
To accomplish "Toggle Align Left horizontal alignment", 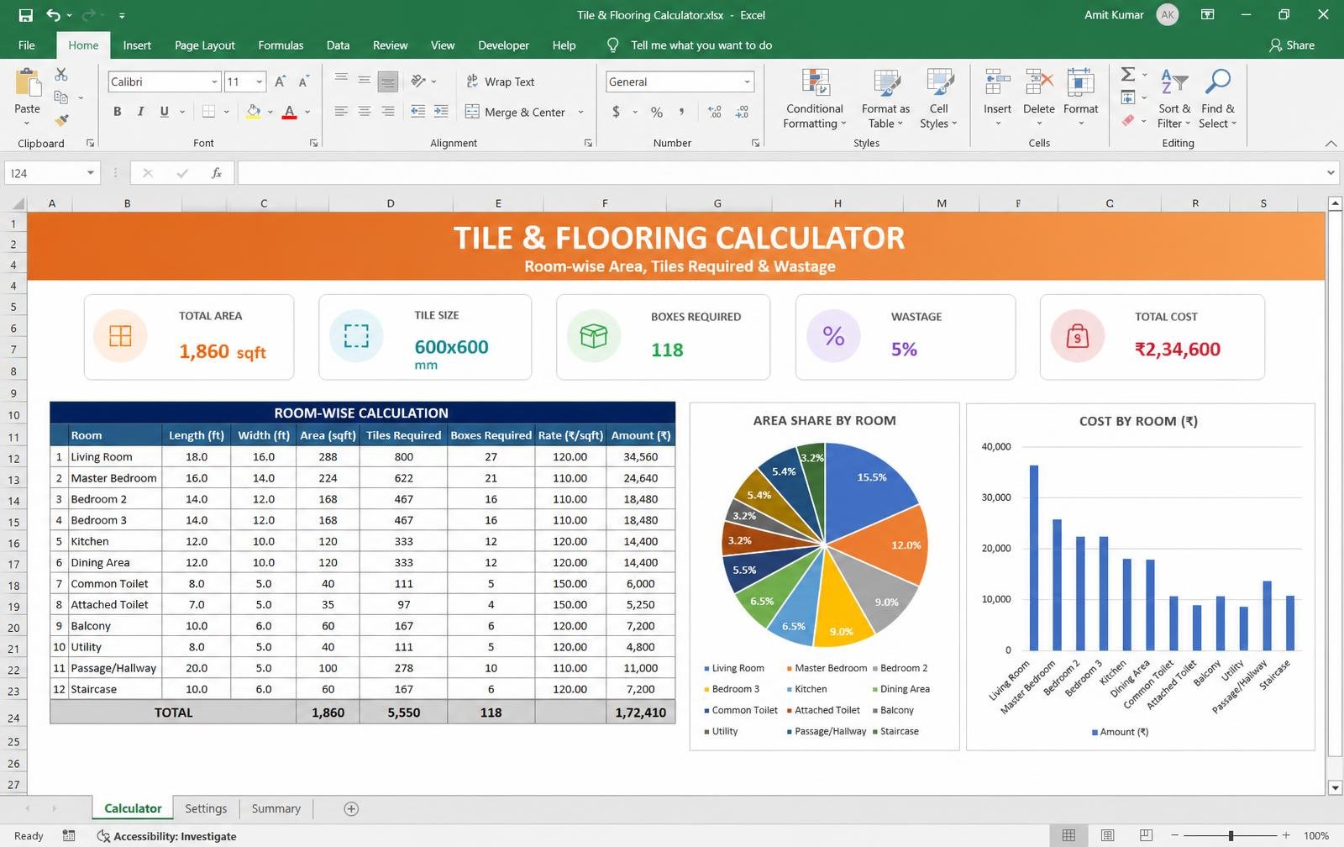I will pyautogui.click(x=341, y=111).
